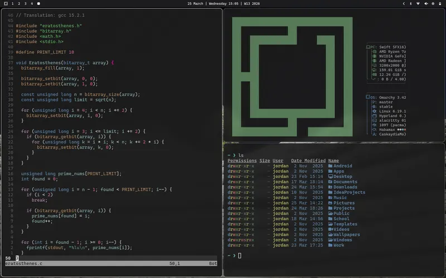Click the Music folder icon in ls listing
Image resolution: width=446 pixels, height=278 pixels.
(x=330, y=198)
